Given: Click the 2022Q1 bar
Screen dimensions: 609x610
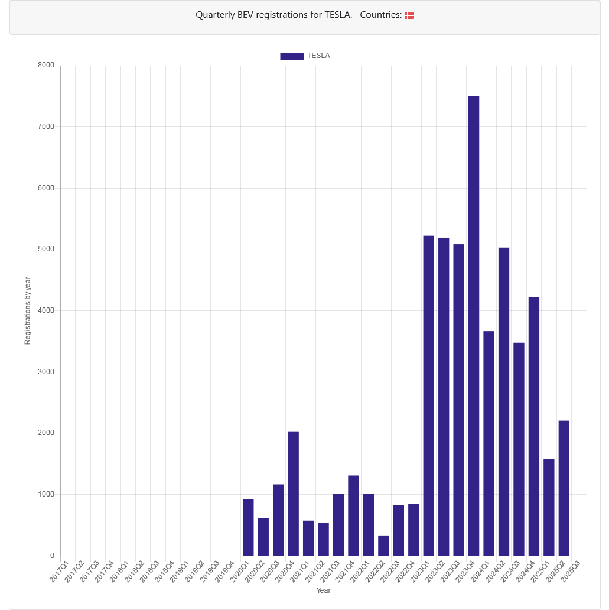Looking at the screenshot, I should [368, 525].
